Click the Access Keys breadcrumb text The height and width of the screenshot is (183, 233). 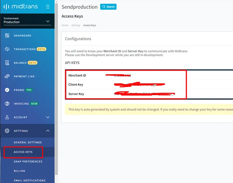click(90, 25)
